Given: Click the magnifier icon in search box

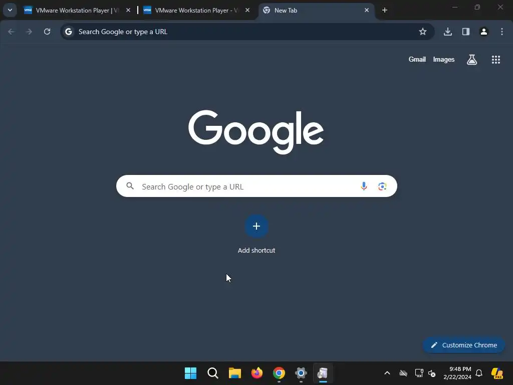Looking at the screenshot, I should pos(130,186).
